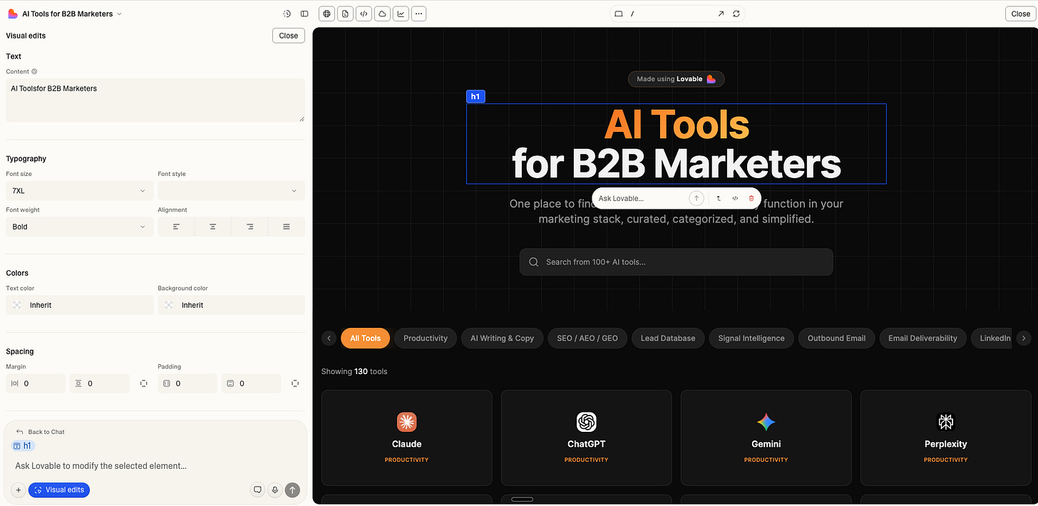Click the top-right Close button
Viewport: 1038px width, 506px height.
(1021, 14)
